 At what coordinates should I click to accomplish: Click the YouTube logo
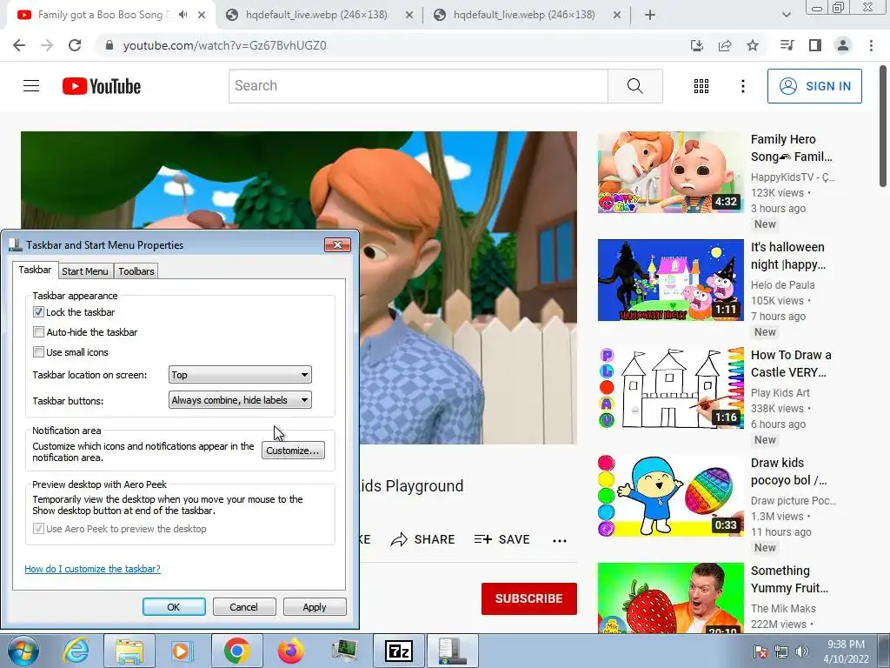[102, 86]
